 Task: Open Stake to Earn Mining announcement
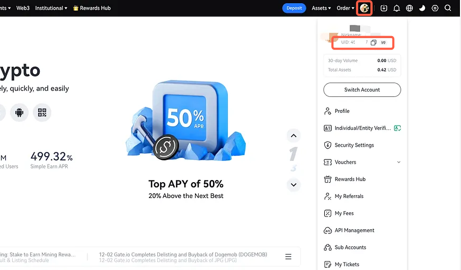[38, 255]
